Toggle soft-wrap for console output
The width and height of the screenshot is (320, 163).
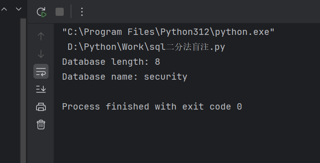41,72
